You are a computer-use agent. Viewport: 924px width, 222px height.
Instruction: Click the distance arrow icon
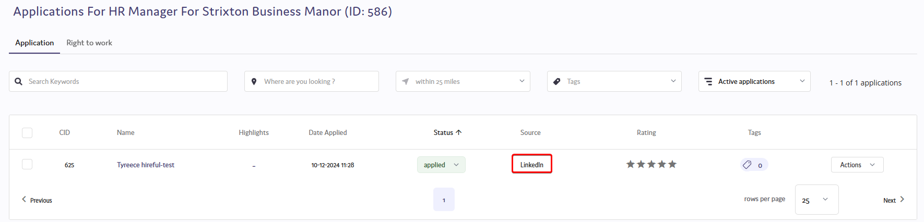coord(406,81)
